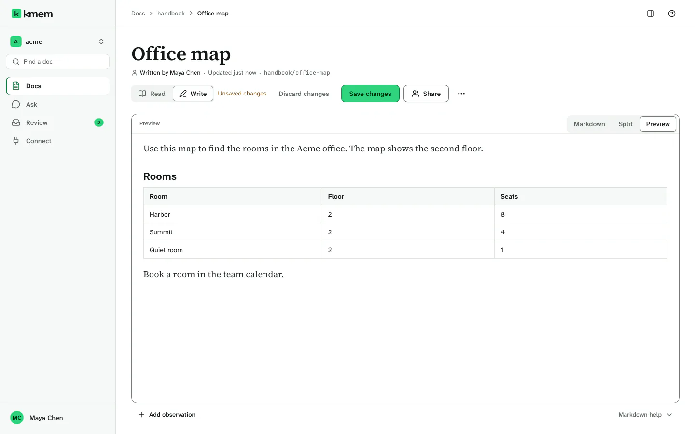Screen dimensions: 695x434
Task: Click the Office map breadcrumb
Action: pos(213,14)
